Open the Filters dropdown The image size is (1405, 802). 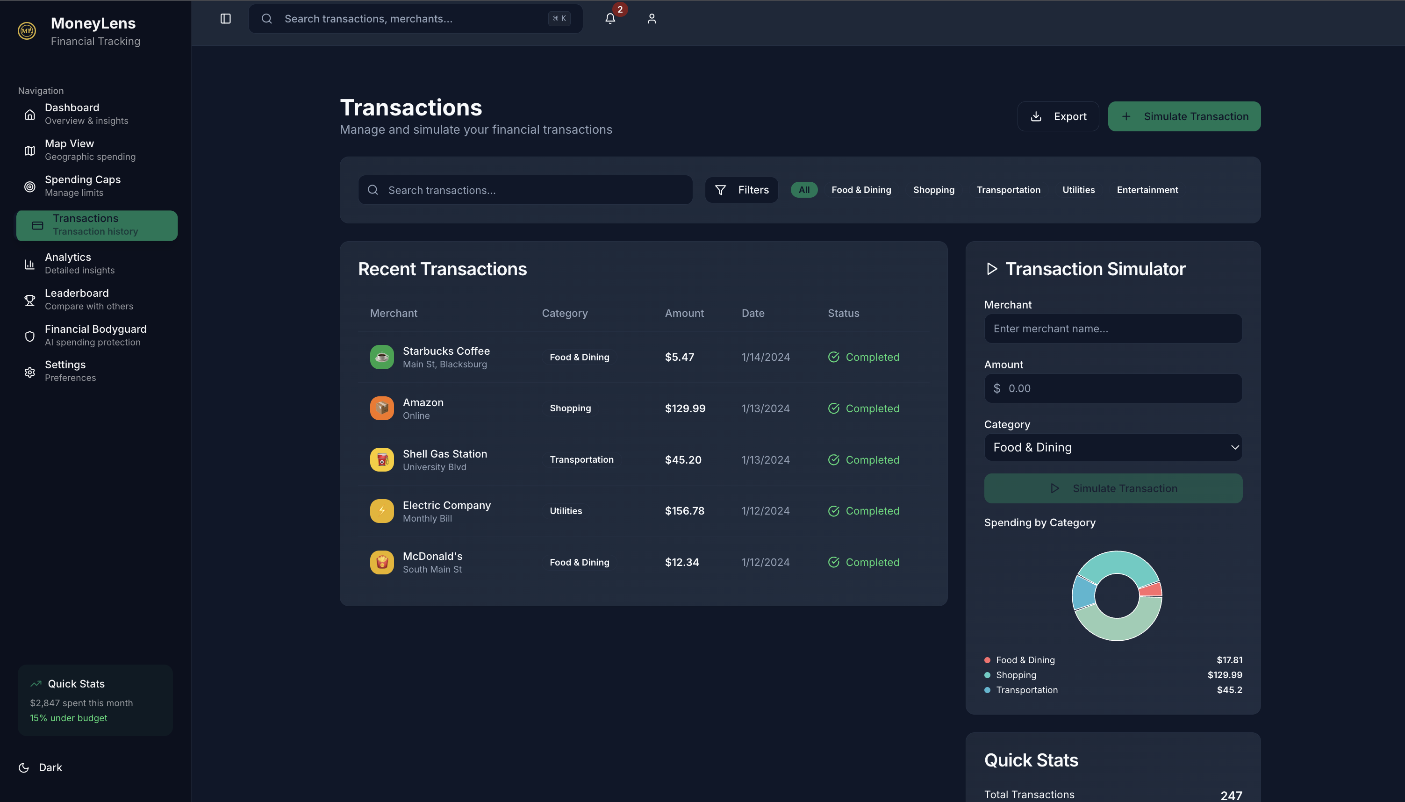741,189
